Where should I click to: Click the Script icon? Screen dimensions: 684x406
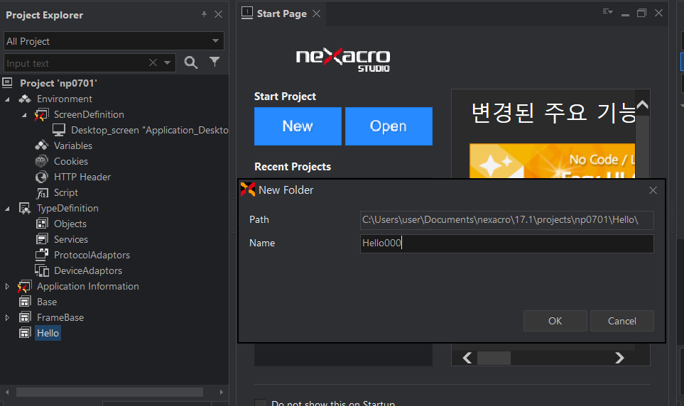pyautogui.click(x=42, y=193)
